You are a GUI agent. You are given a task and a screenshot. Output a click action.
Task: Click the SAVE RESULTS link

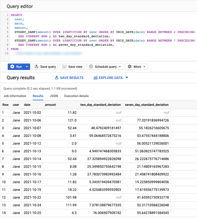pos(72,78)
